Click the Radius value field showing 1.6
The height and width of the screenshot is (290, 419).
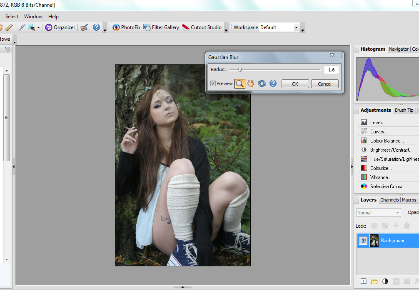coord(332,70)
